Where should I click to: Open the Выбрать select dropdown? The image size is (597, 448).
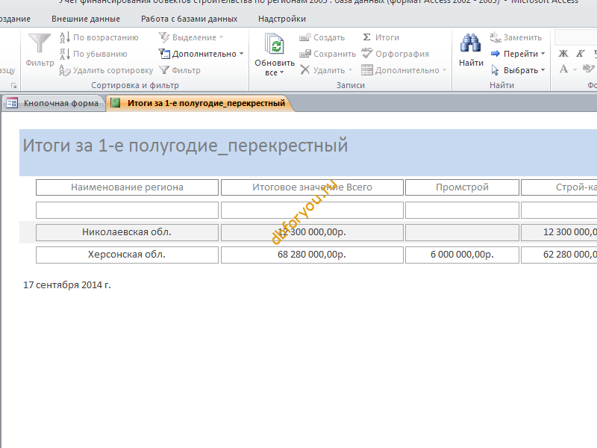[x=518, y=70]
